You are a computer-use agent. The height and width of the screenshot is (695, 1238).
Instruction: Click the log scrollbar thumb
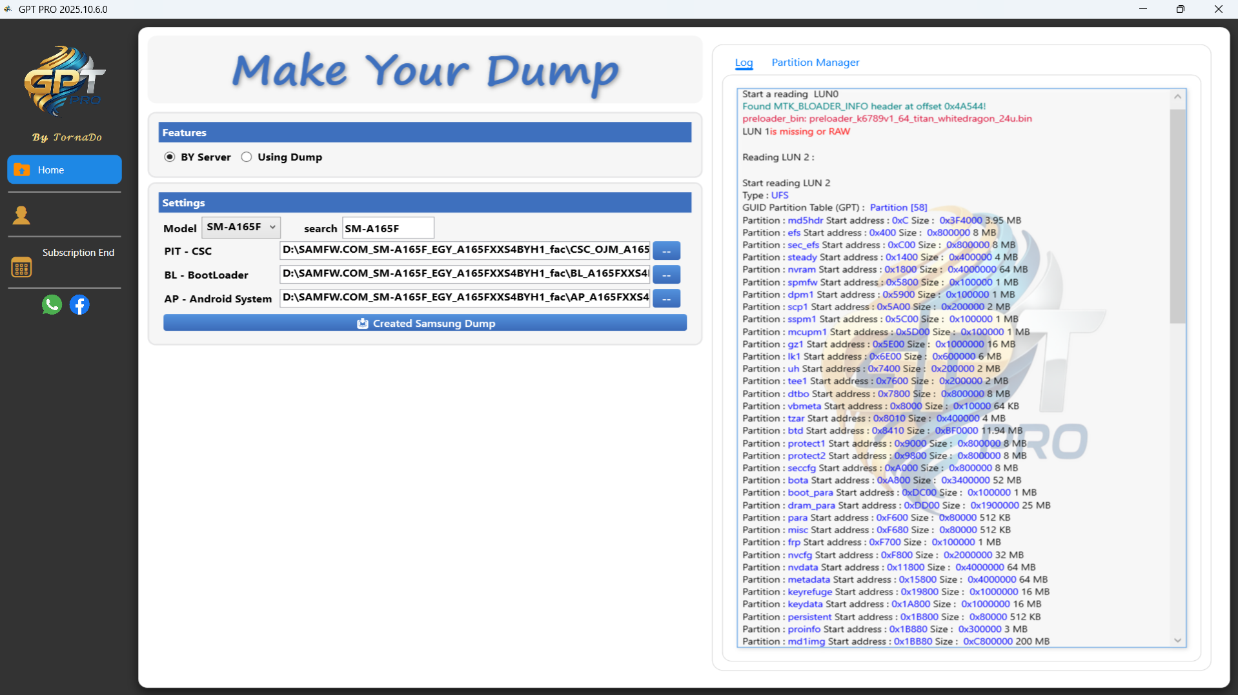click(x=1177, y=216)
